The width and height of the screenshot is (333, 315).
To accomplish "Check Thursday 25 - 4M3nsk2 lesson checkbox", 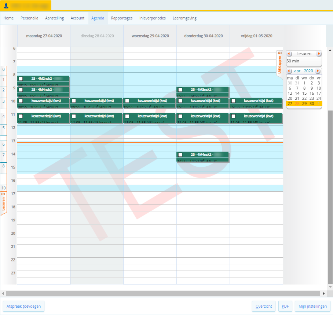I will click(180, 90).
